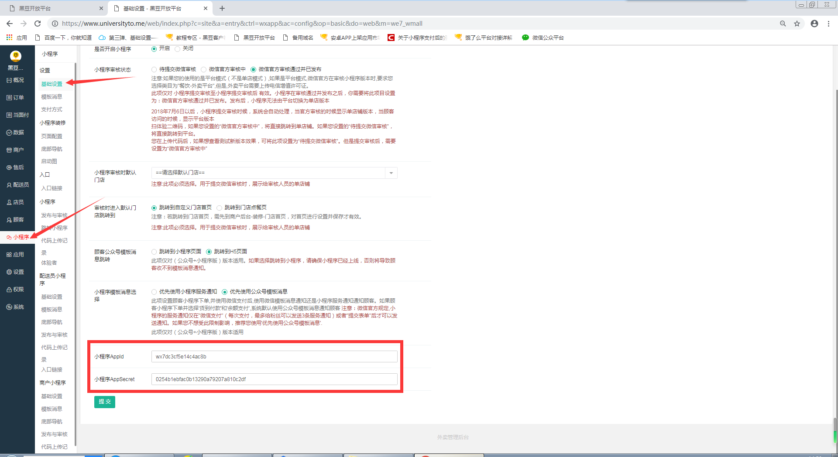
Task: Select 微信官方审核中 status
Action: point(204,69)
